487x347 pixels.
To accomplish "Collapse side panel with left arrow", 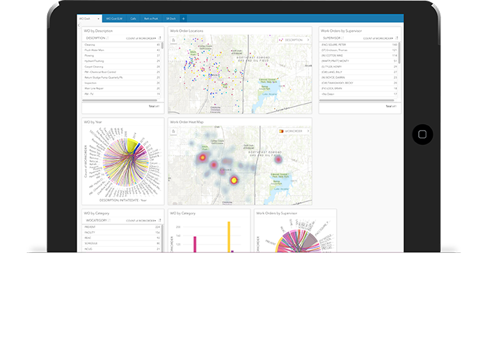I will pyautogui.click(x=79, y=25).
